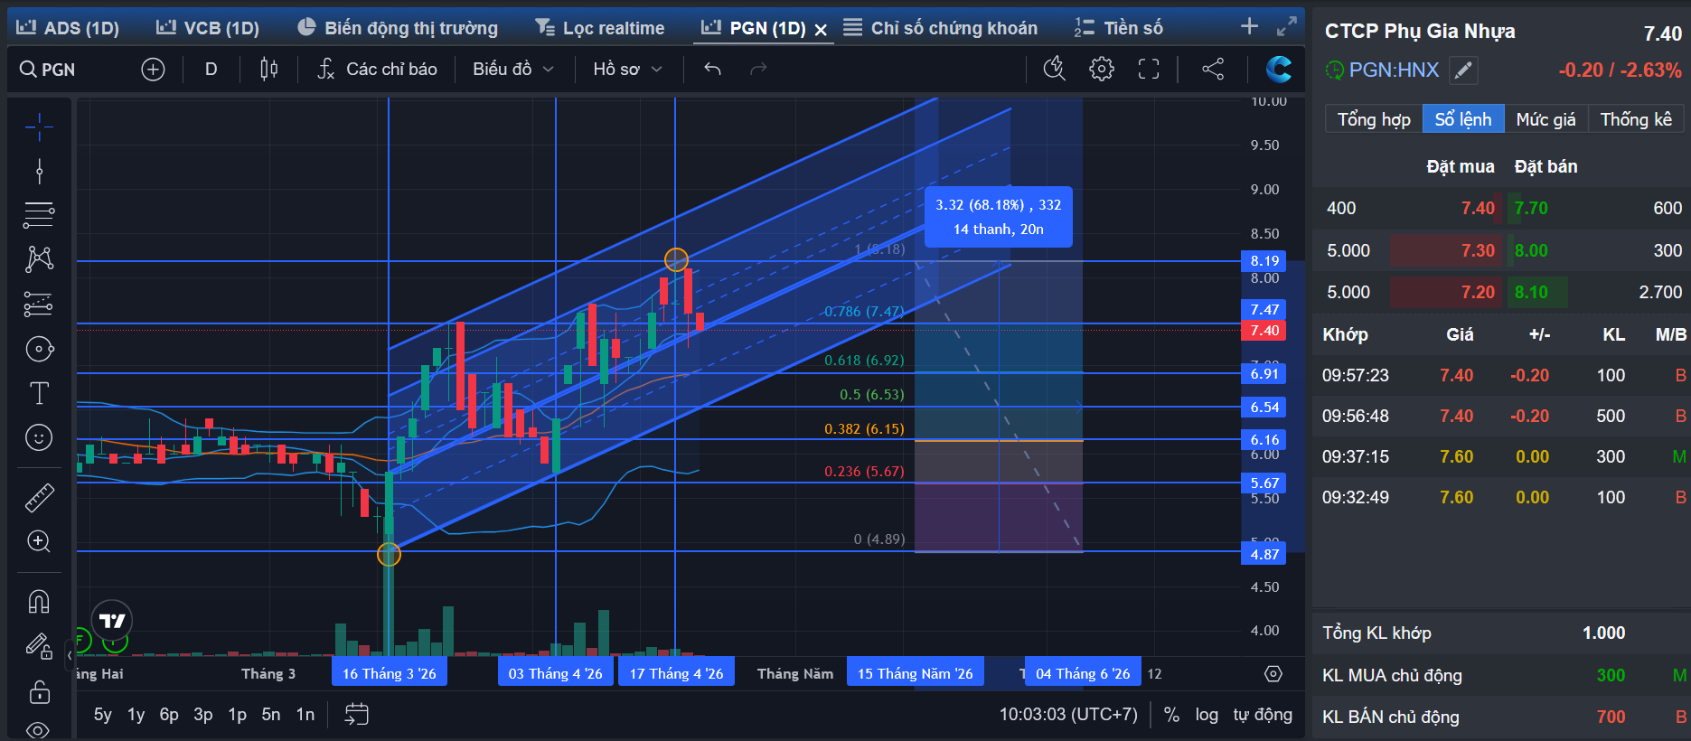
Task: Open the Lọc realtime tab
Action: 600,28
